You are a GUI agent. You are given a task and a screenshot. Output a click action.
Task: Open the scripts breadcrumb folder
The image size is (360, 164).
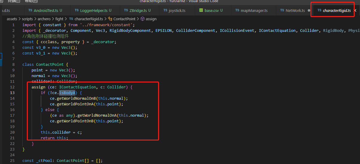click(x=27, y=19)
